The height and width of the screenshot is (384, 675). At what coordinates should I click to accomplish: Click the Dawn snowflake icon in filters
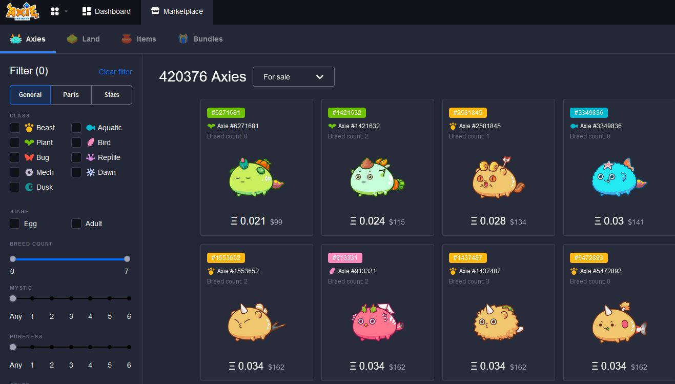coord(91,172)
